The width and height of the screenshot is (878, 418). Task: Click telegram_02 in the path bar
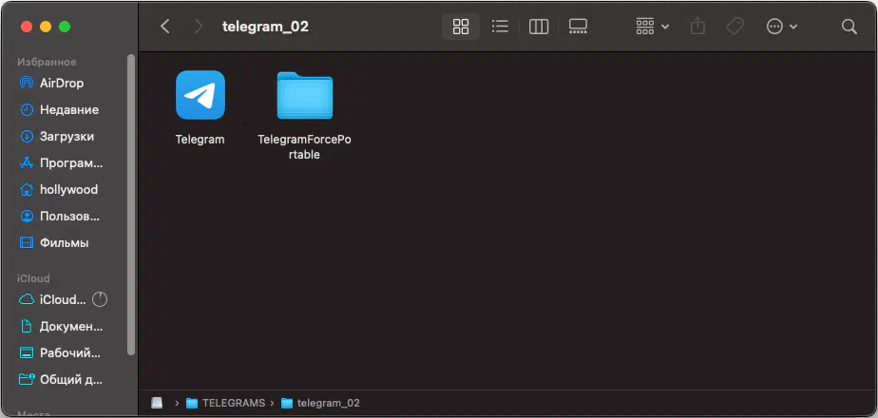tap(328, 403)
